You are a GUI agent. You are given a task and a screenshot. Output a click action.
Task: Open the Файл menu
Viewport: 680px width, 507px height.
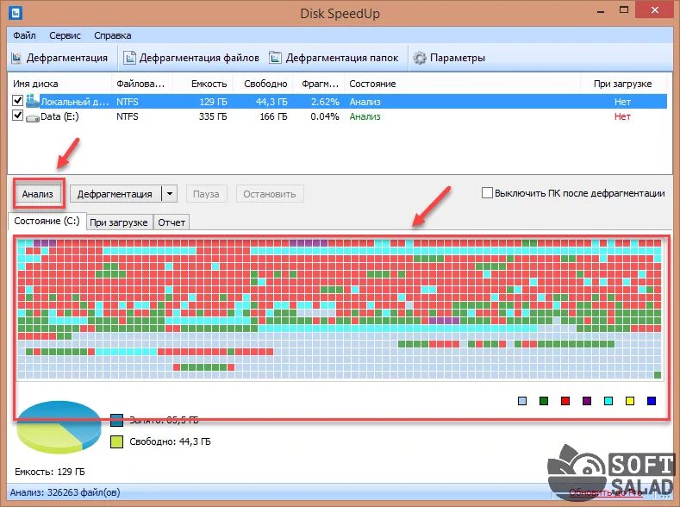24,35
